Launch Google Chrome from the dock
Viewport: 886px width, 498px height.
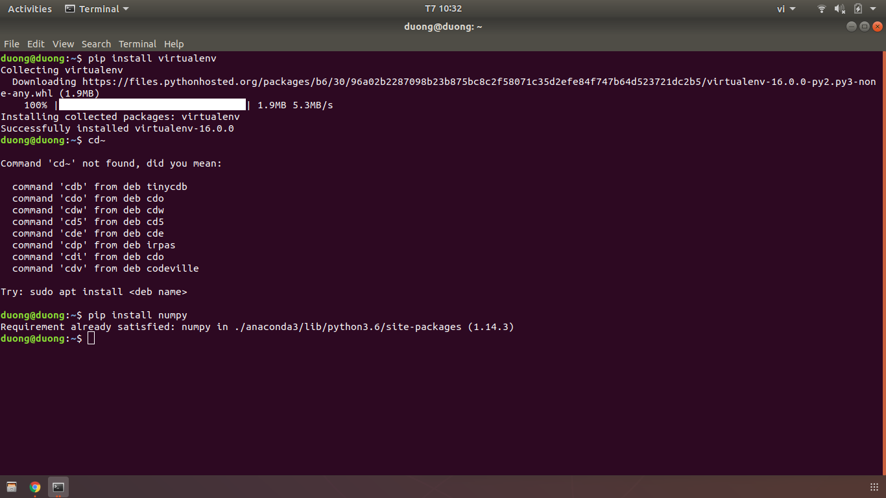click(35, 487)
